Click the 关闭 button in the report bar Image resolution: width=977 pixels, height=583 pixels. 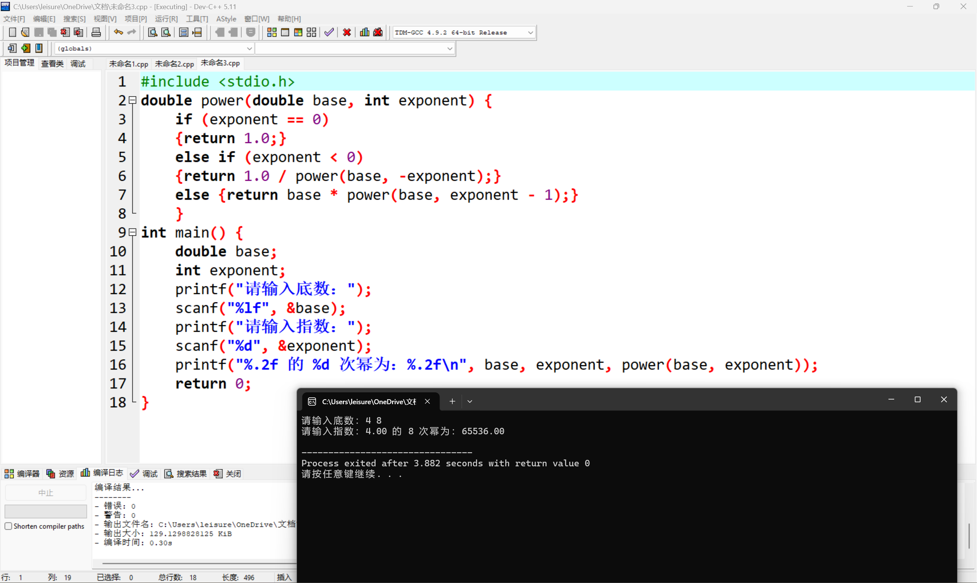coord(227,474)
